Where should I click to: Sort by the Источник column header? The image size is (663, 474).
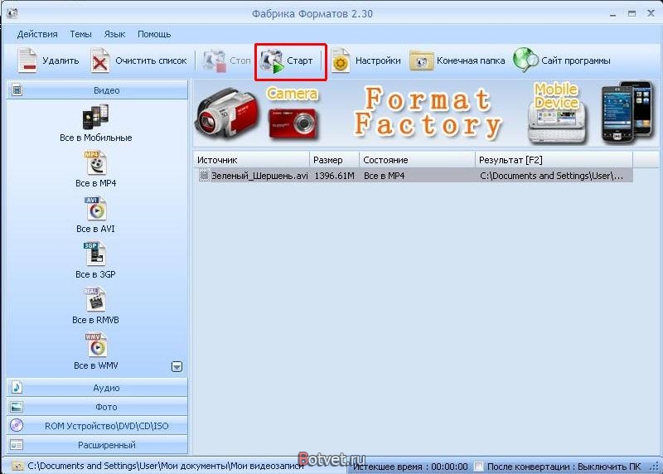click(x=252, y=160)
